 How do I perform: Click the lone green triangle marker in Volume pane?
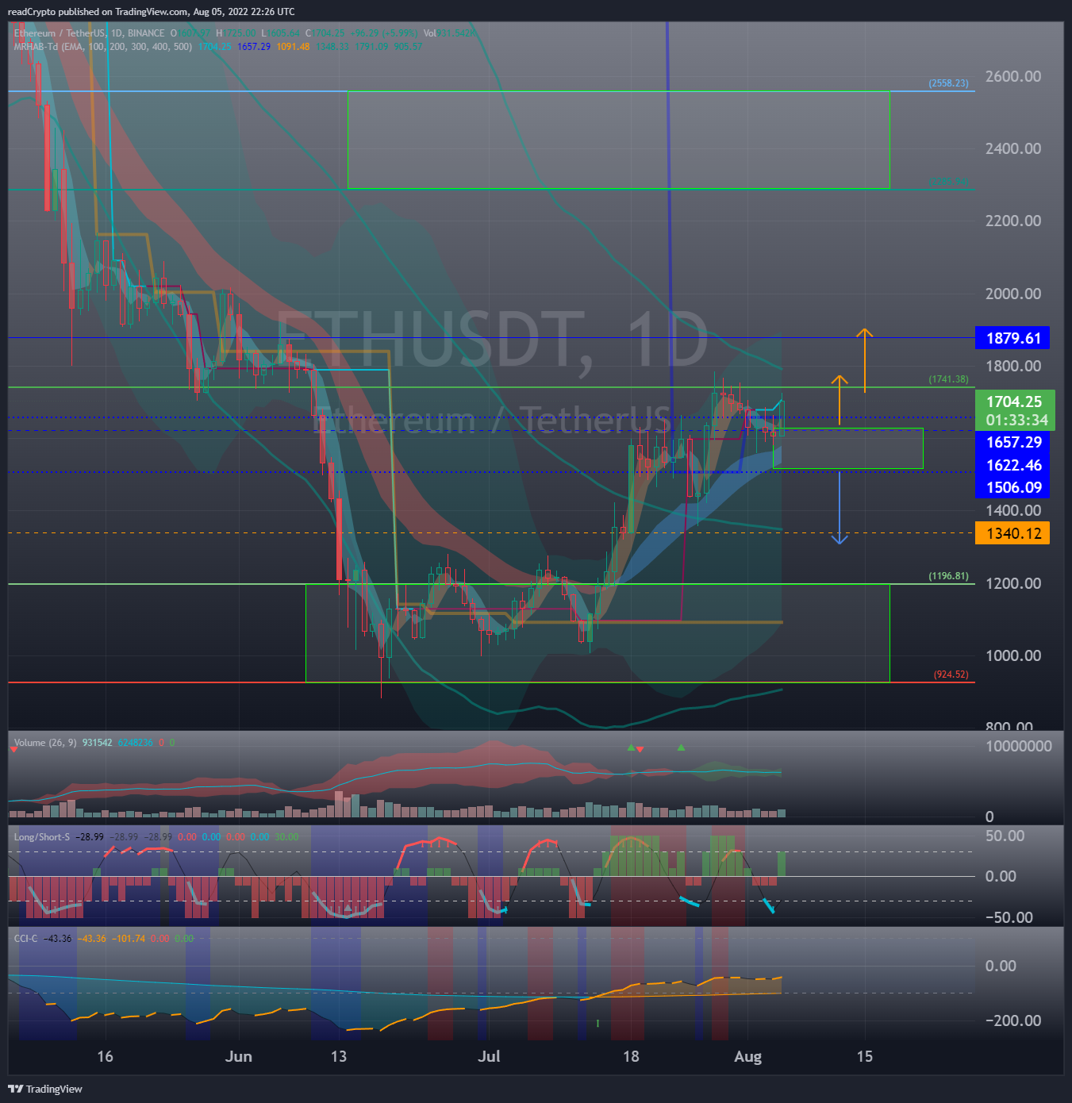[x=681, y=748]
